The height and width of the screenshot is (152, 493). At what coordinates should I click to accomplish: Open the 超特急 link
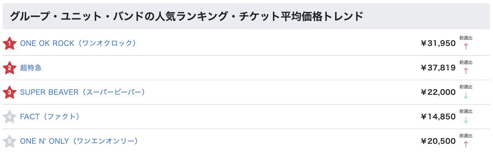pyautogui.click(x=31, y=68)
